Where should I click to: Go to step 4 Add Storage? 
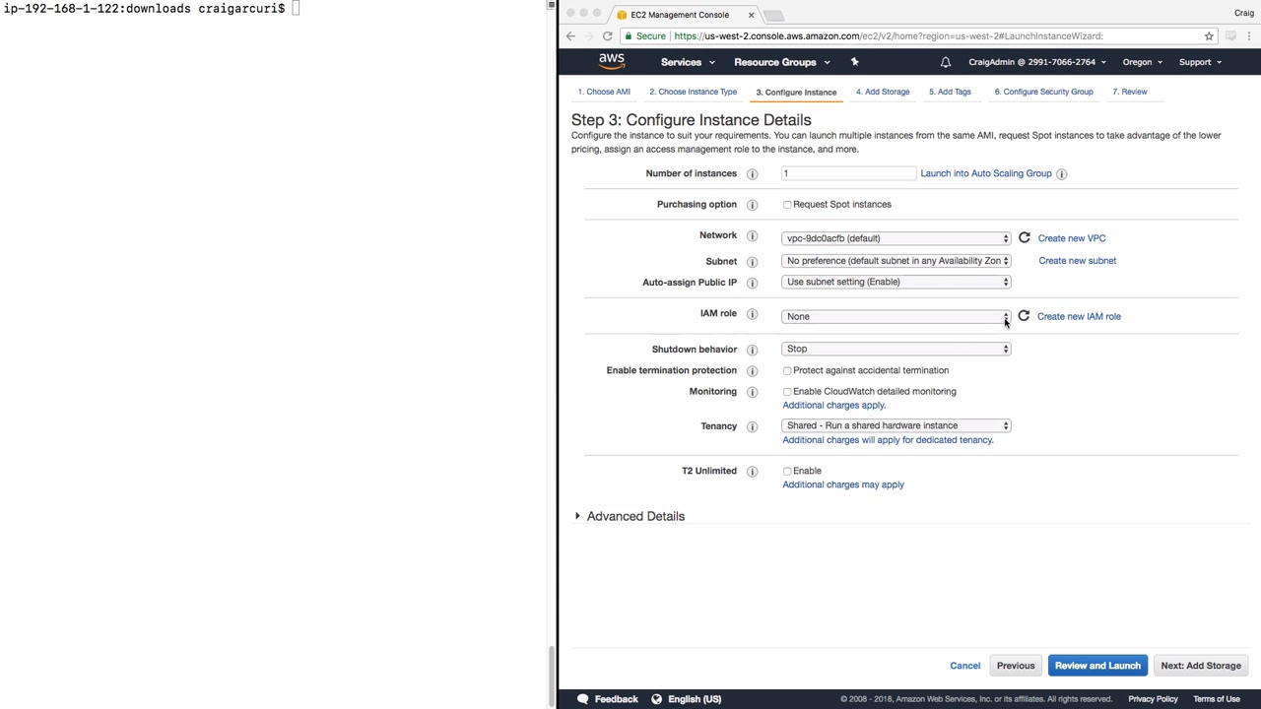[x=883, y=92]
